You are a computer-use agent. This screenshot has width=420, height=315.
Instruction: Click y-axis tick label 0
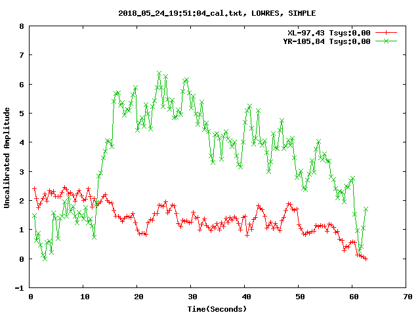pos(22,259)
